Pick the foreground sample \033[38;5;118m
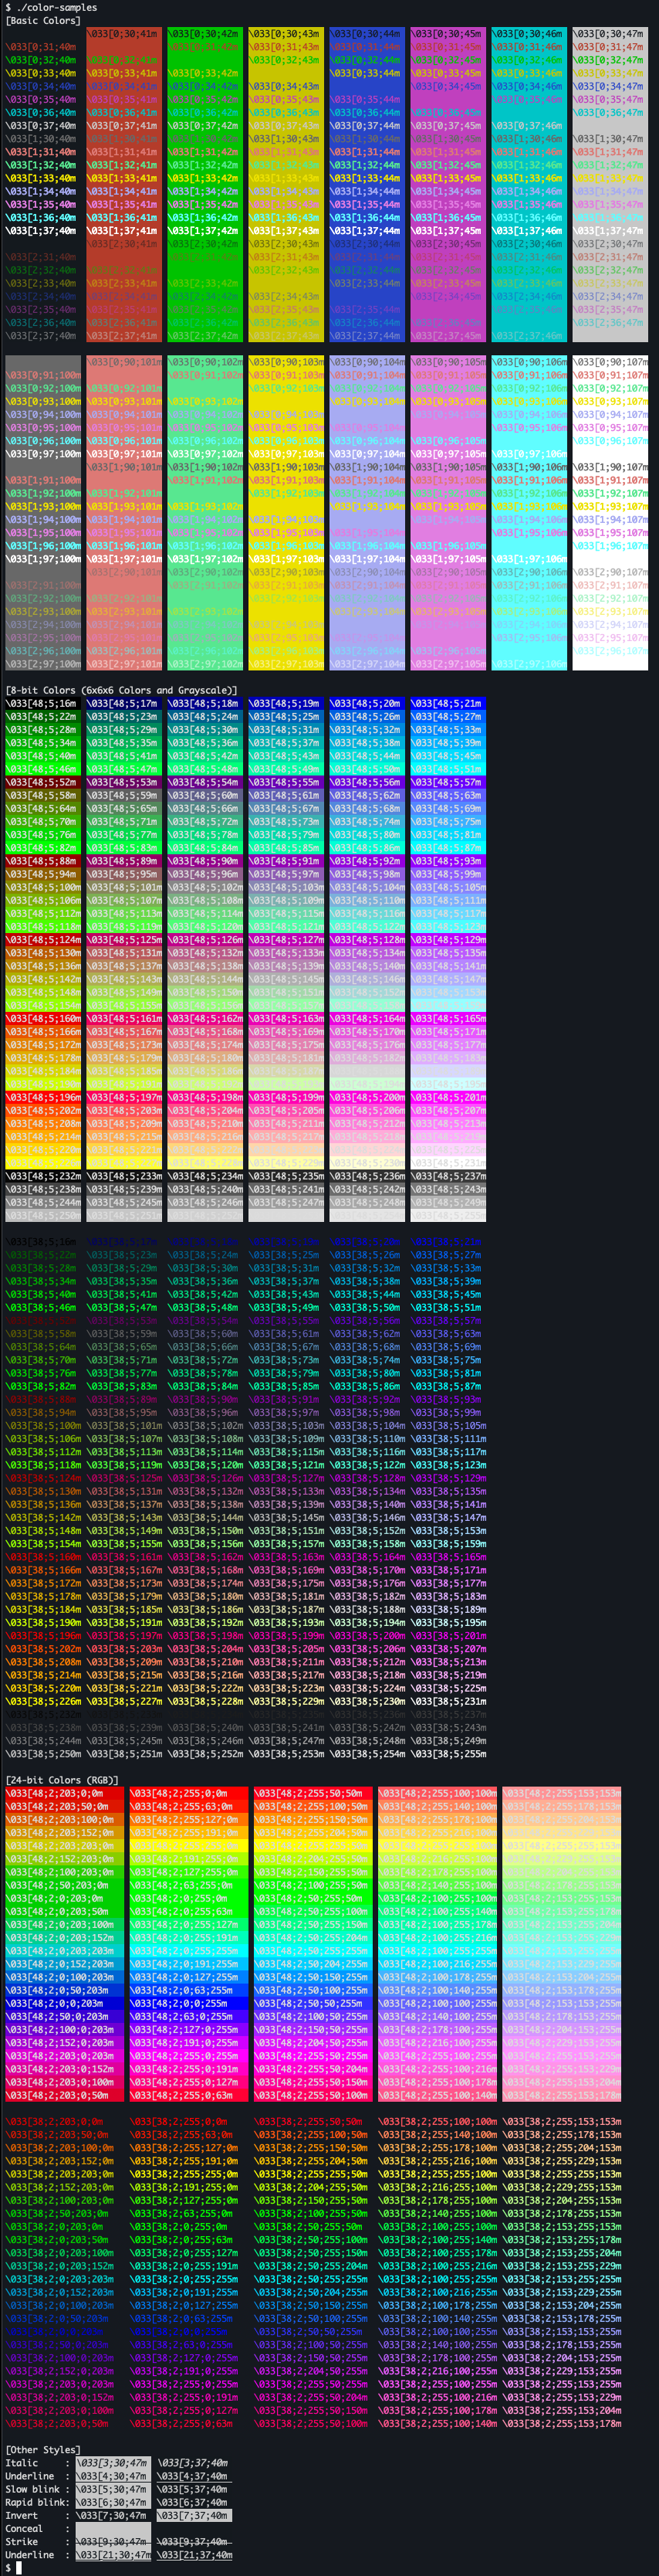 click(43, 1465)
